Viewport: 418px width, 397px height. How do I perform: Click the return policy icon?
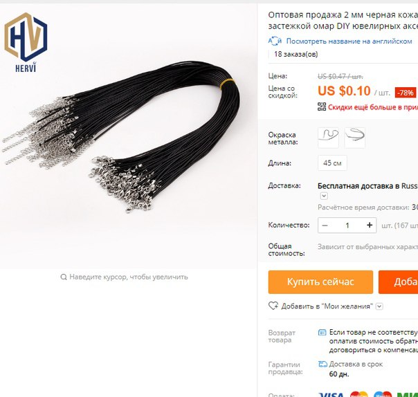click(x=322, y=332)
